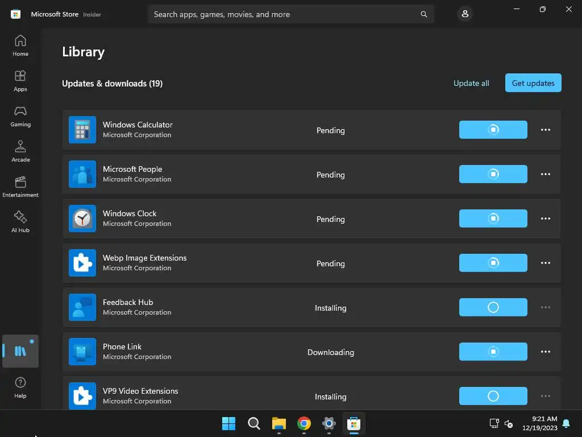Click the Windows Clock app icon
This screenshot has width=582, height=437.
[x=82, y=218]
